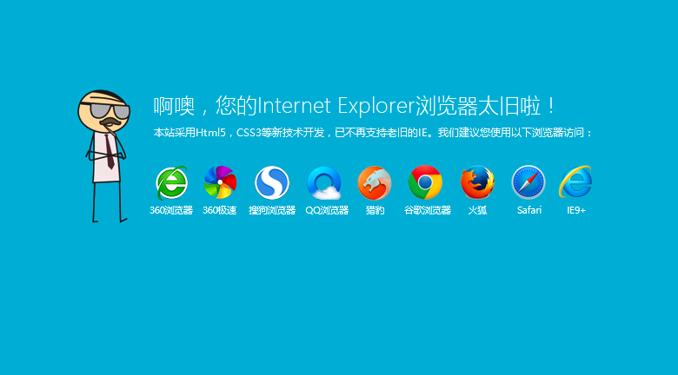Screen dimensions: 678x375
Task: Open the 猎豹 cheetah browser icon
Action: pyautogui.click(x=375, y=183)
